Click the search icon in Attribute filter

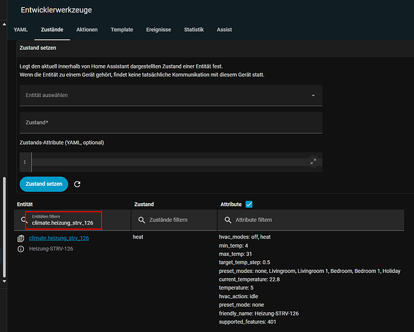pyautogui.click(x=228, y=220)
